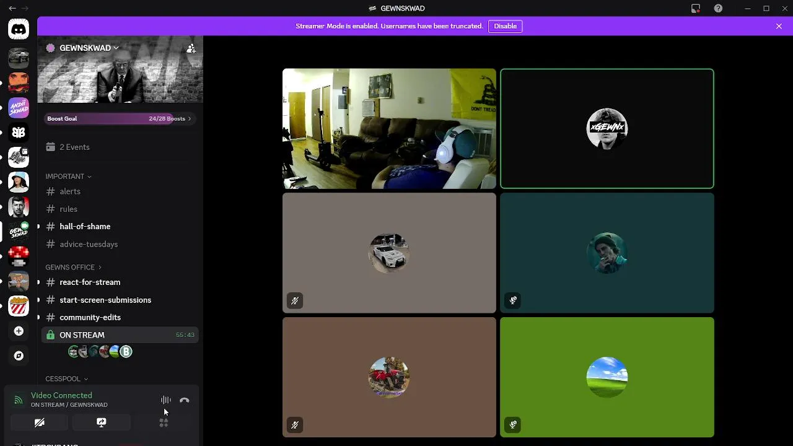Click the Add a Server plus icon
The width and height of the screenshot is (793, 446).
point(19,331)
